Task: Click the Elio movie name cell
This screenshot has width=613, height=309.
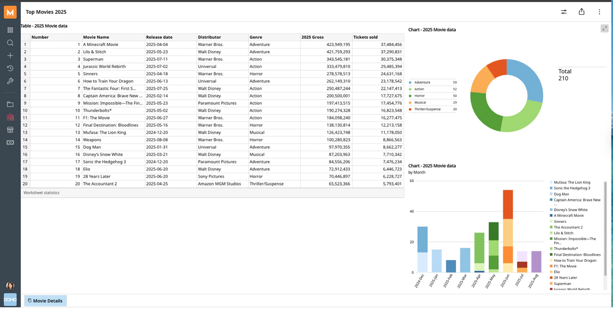Action: click(113, 169)
